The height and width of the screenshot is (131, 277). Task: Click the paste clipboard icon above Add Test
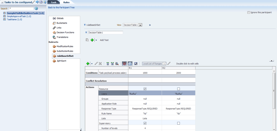click(87, 40)
